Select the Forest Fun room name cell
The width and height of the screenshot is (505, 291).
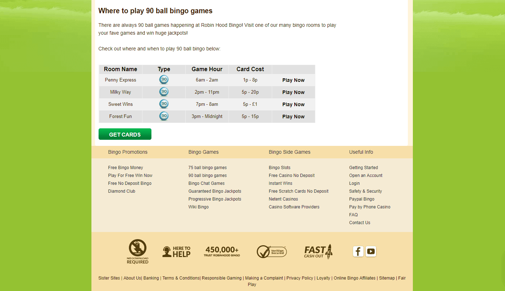pos(121,117)
